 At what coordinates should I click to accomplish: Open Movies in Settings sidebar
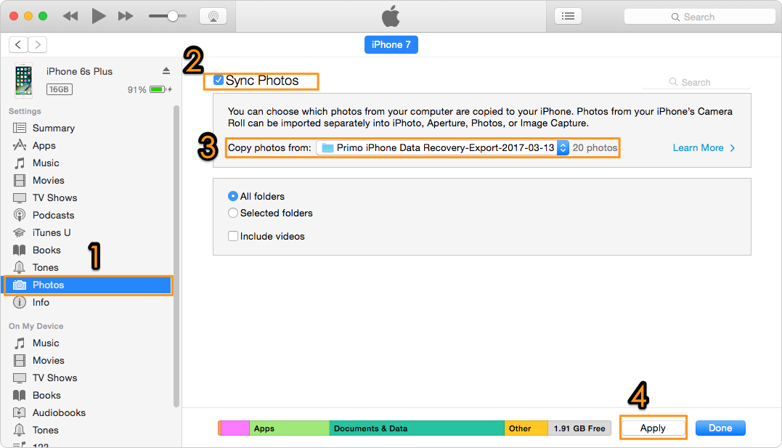click(49, 181)
